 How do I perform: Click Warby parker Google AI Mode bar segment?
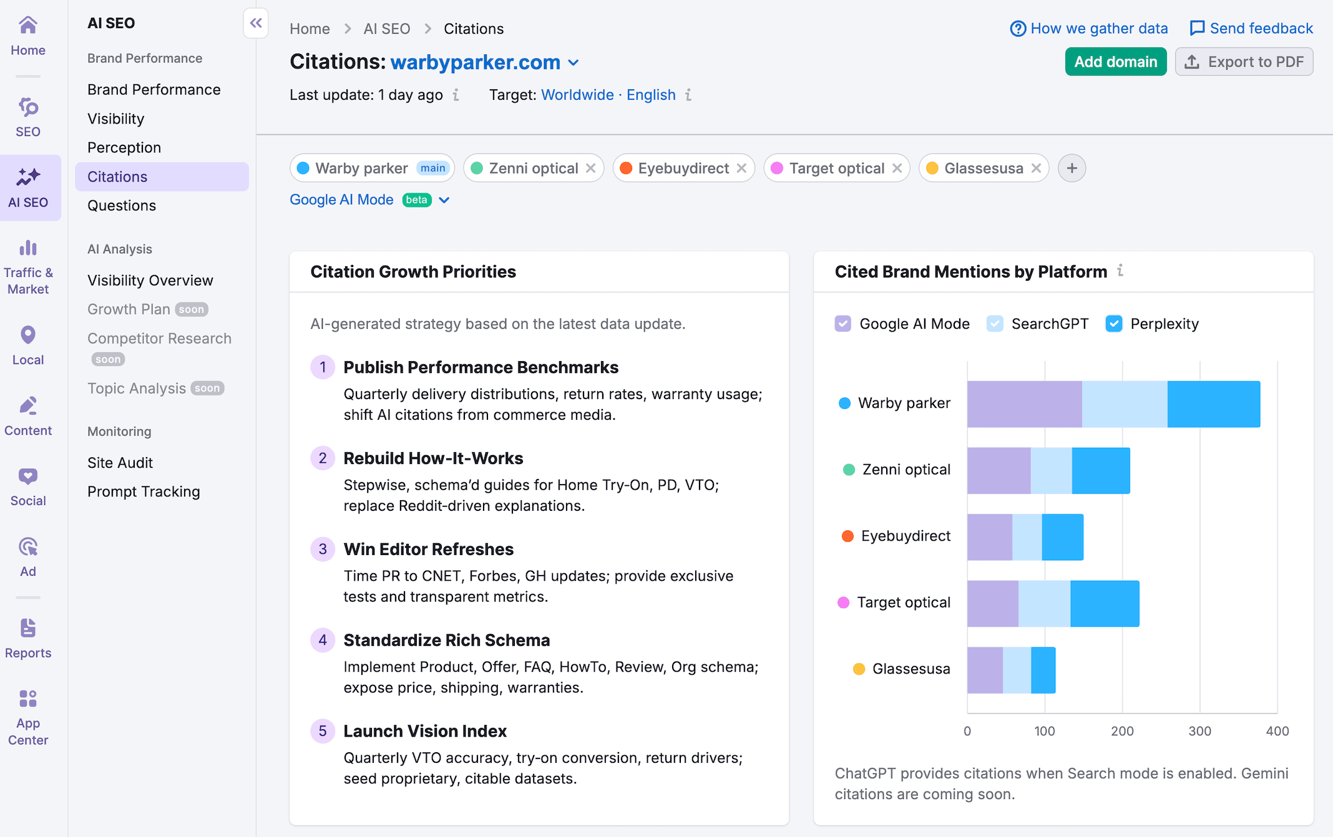point(1025,404)
